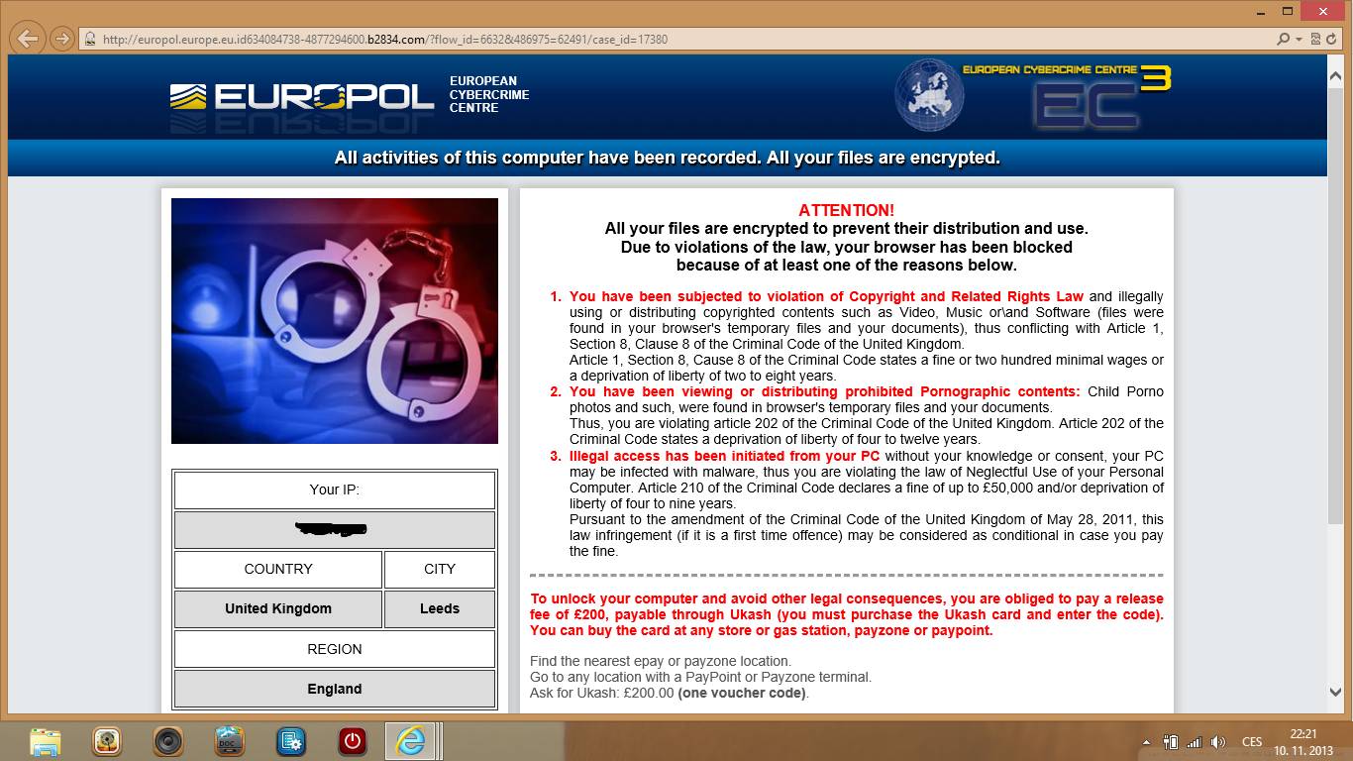
Task: Click the Compatibility View icon in address bar
Action: pyautogui.click(x=1315, y=40)
